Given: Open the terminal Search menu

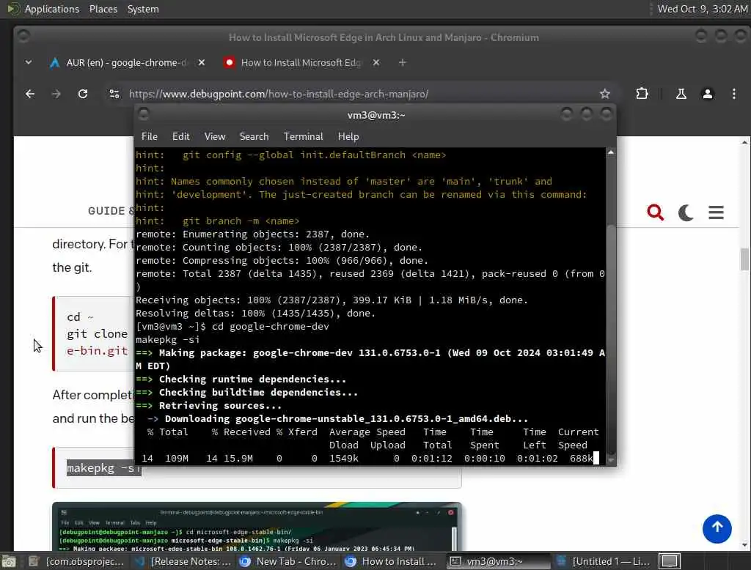Looking at the screenshot, I should point(254,136).
